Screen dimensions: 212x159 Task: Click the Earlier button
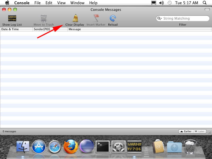click(x=186, y=131)
